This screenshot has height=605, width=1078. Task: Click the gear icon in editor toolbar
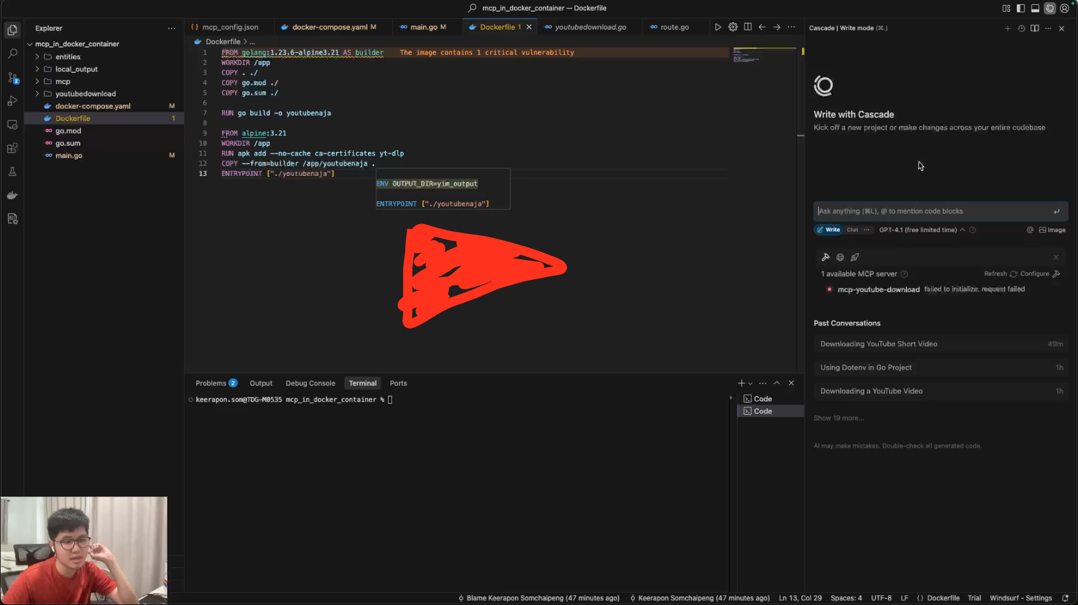[x=733, y=27]
